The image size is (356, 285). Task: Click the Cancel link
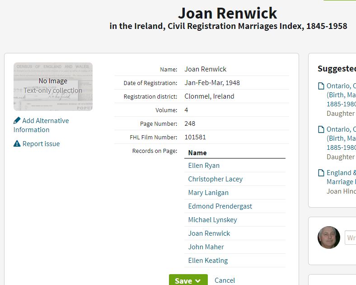click(x=225, y=280)
